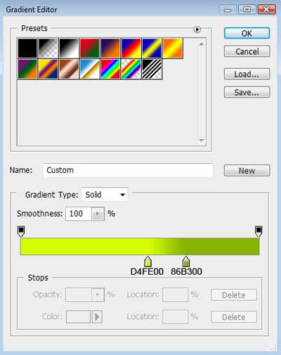This screenshot has width=281, height=355.
Task: Click the Color swatch in Stops
Action: [78, 317]
